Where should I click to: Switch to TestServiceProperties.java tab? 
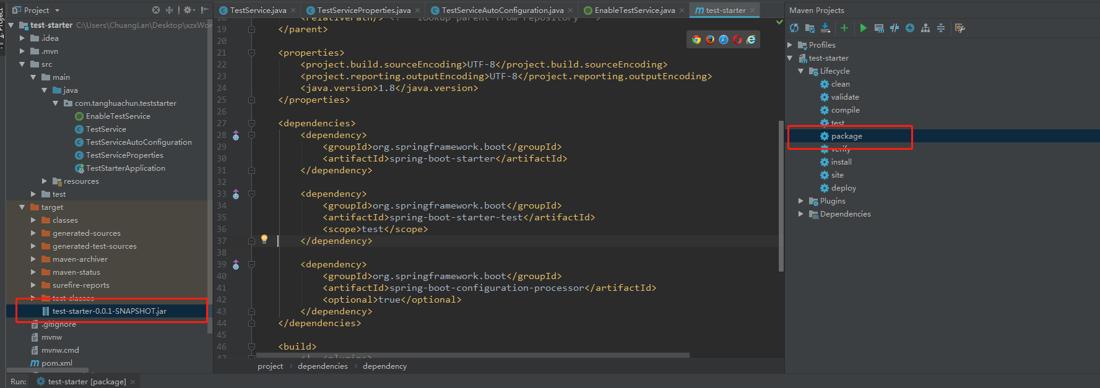click(x=363, y=11)
